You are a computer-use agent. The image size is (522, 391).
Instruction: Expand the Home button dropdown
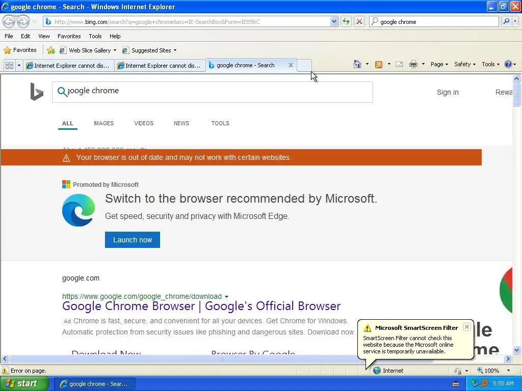point(367,64)
